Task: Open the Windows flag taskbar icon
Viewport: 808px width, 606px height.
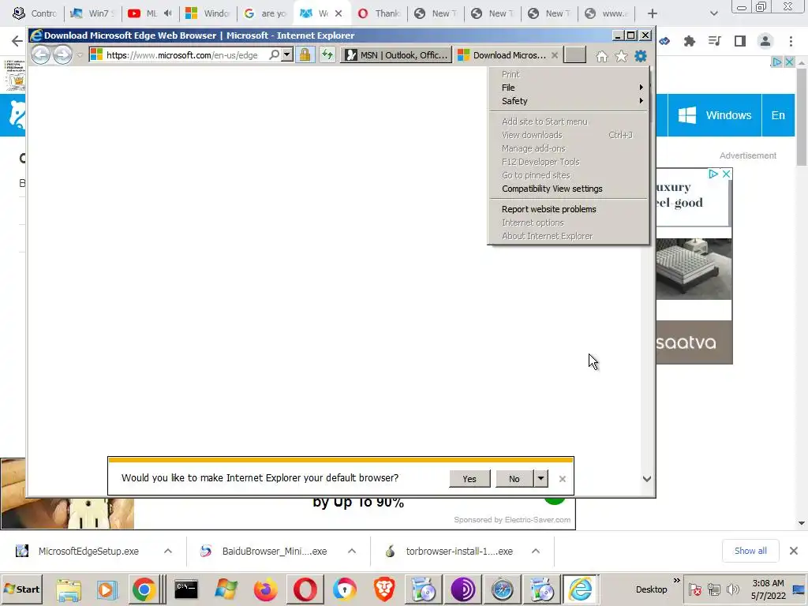Action: [226, 589]
